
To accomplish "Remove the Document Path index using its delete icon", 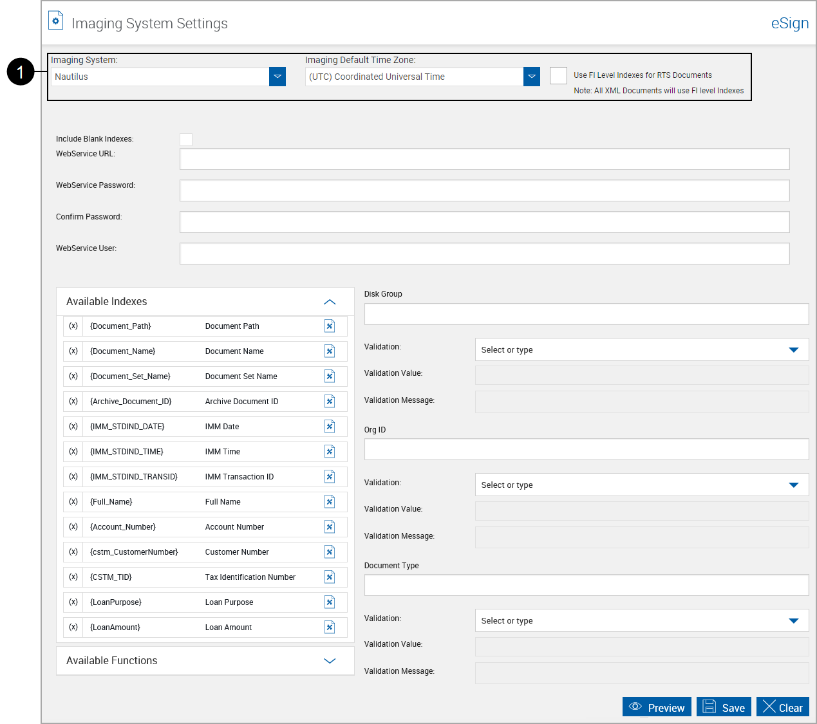I will (330, 326).
